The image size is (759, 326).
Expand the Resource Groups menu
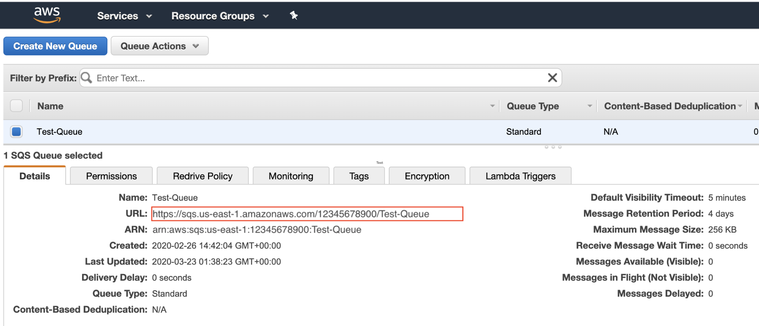click(x=220, y=16)
